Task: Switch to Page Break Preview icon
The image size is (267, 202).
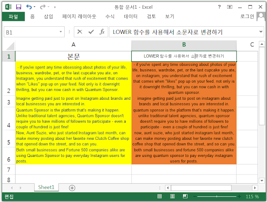Action: 185,197
